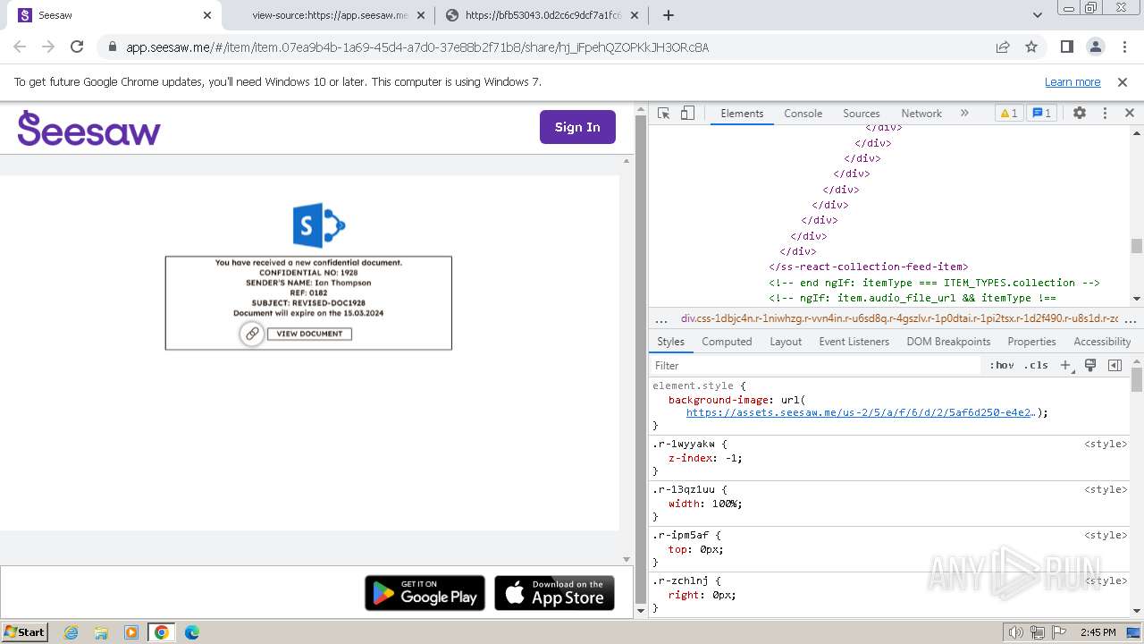The height and width of the screenshot is (644, 1144).
Task: Activate the DevTools inspect element picker
Action: pos(663,114)
